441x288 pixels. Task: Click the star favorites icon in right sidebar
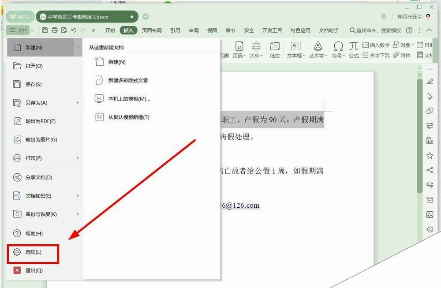[430, 156]
